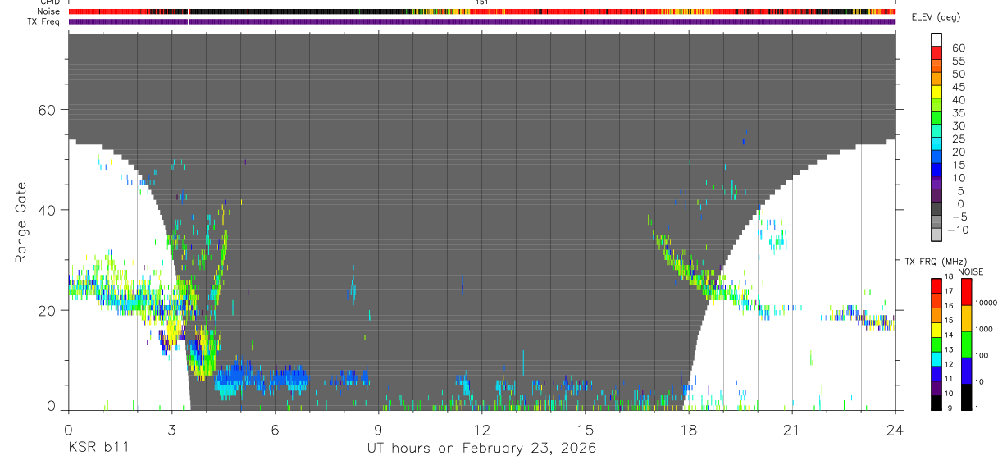
Task: Click the y-axis Range Gate tick label '20'
Action: pos(48,310)
